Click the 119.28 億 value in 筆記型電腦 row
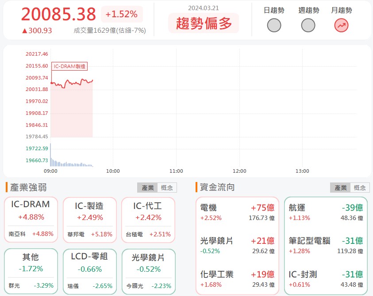The width and height of the screenshot is (373, 296). click(350, 251)
